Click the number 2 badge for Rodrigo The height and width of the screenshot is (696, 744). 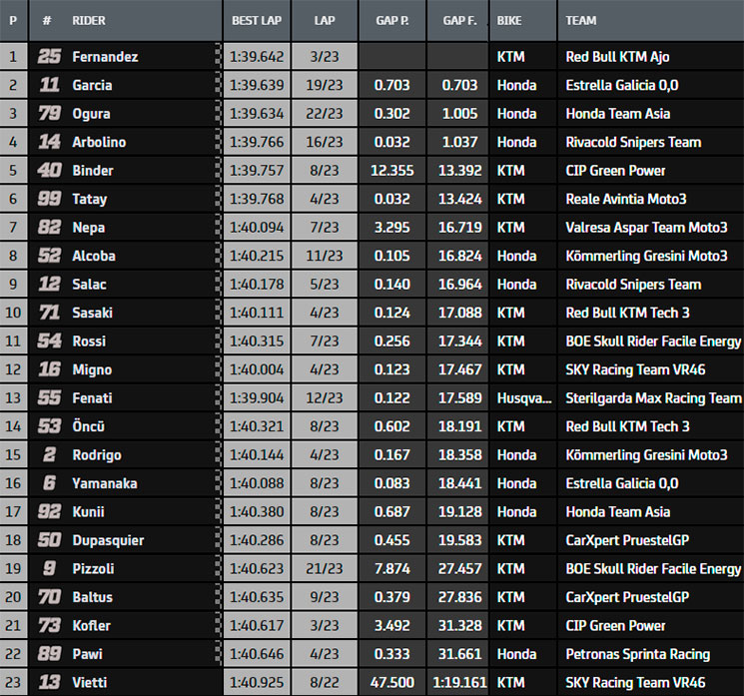(49, 455)
